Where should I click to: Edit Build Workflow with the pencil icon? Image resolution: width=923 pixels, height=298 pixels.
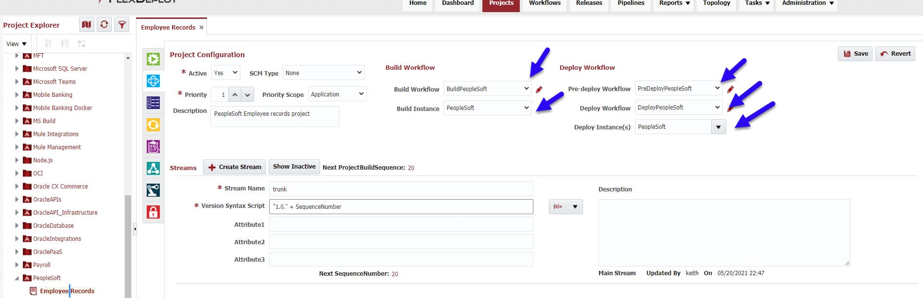(x=539, y=89)
